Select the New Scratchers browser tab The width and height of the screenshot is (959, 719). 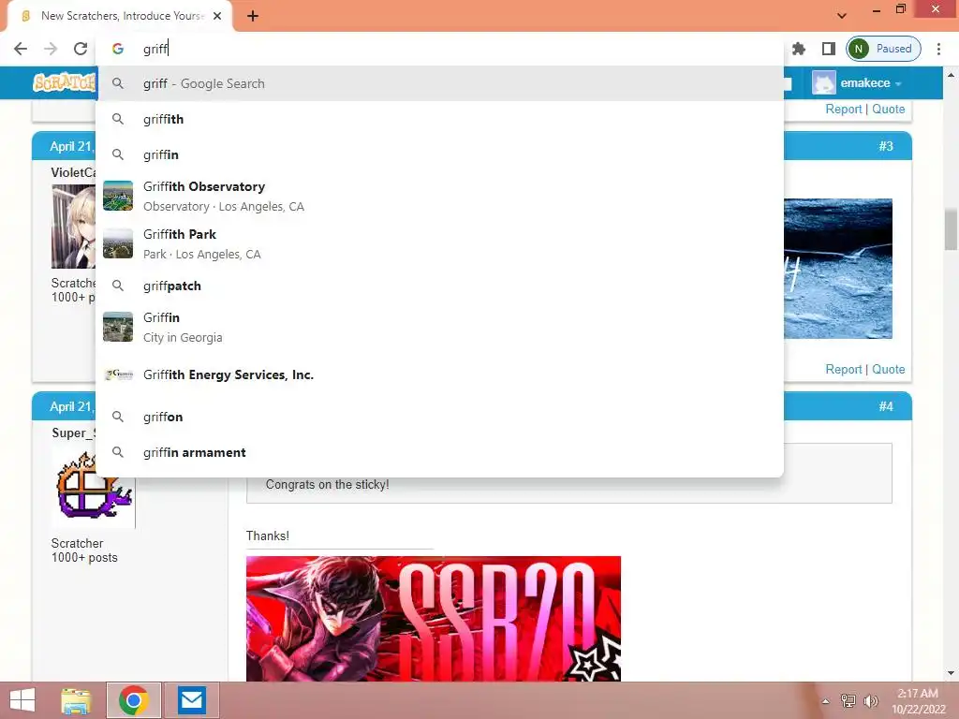tap(119, 16)
